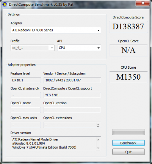Close the DirectCompute Benchmark window
The height and width of the screenshot is (164, 152).
[x=143, y=3]
